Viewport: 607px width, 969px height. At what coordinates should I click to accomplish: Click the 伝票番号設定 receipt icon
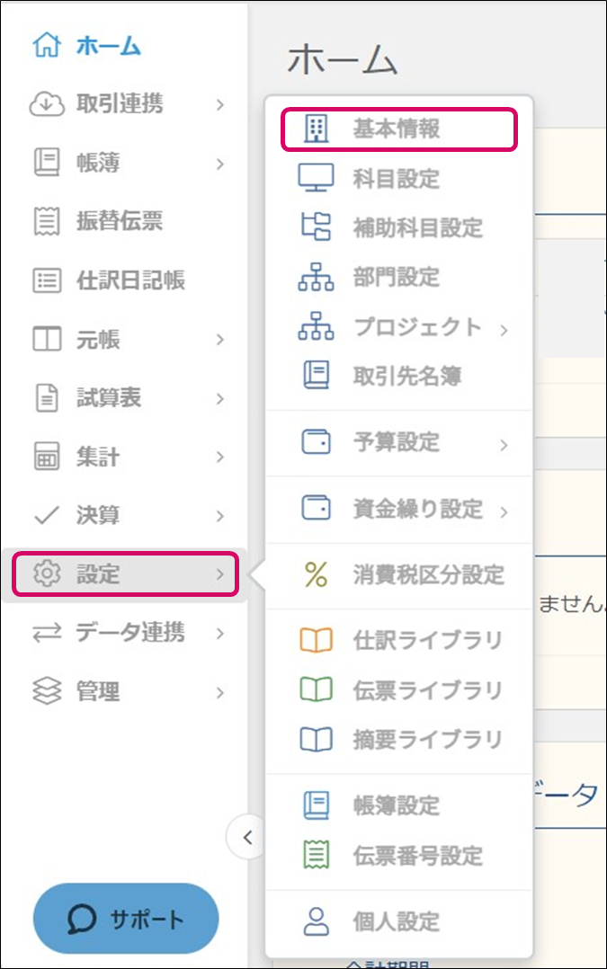(x=315, y=856)
